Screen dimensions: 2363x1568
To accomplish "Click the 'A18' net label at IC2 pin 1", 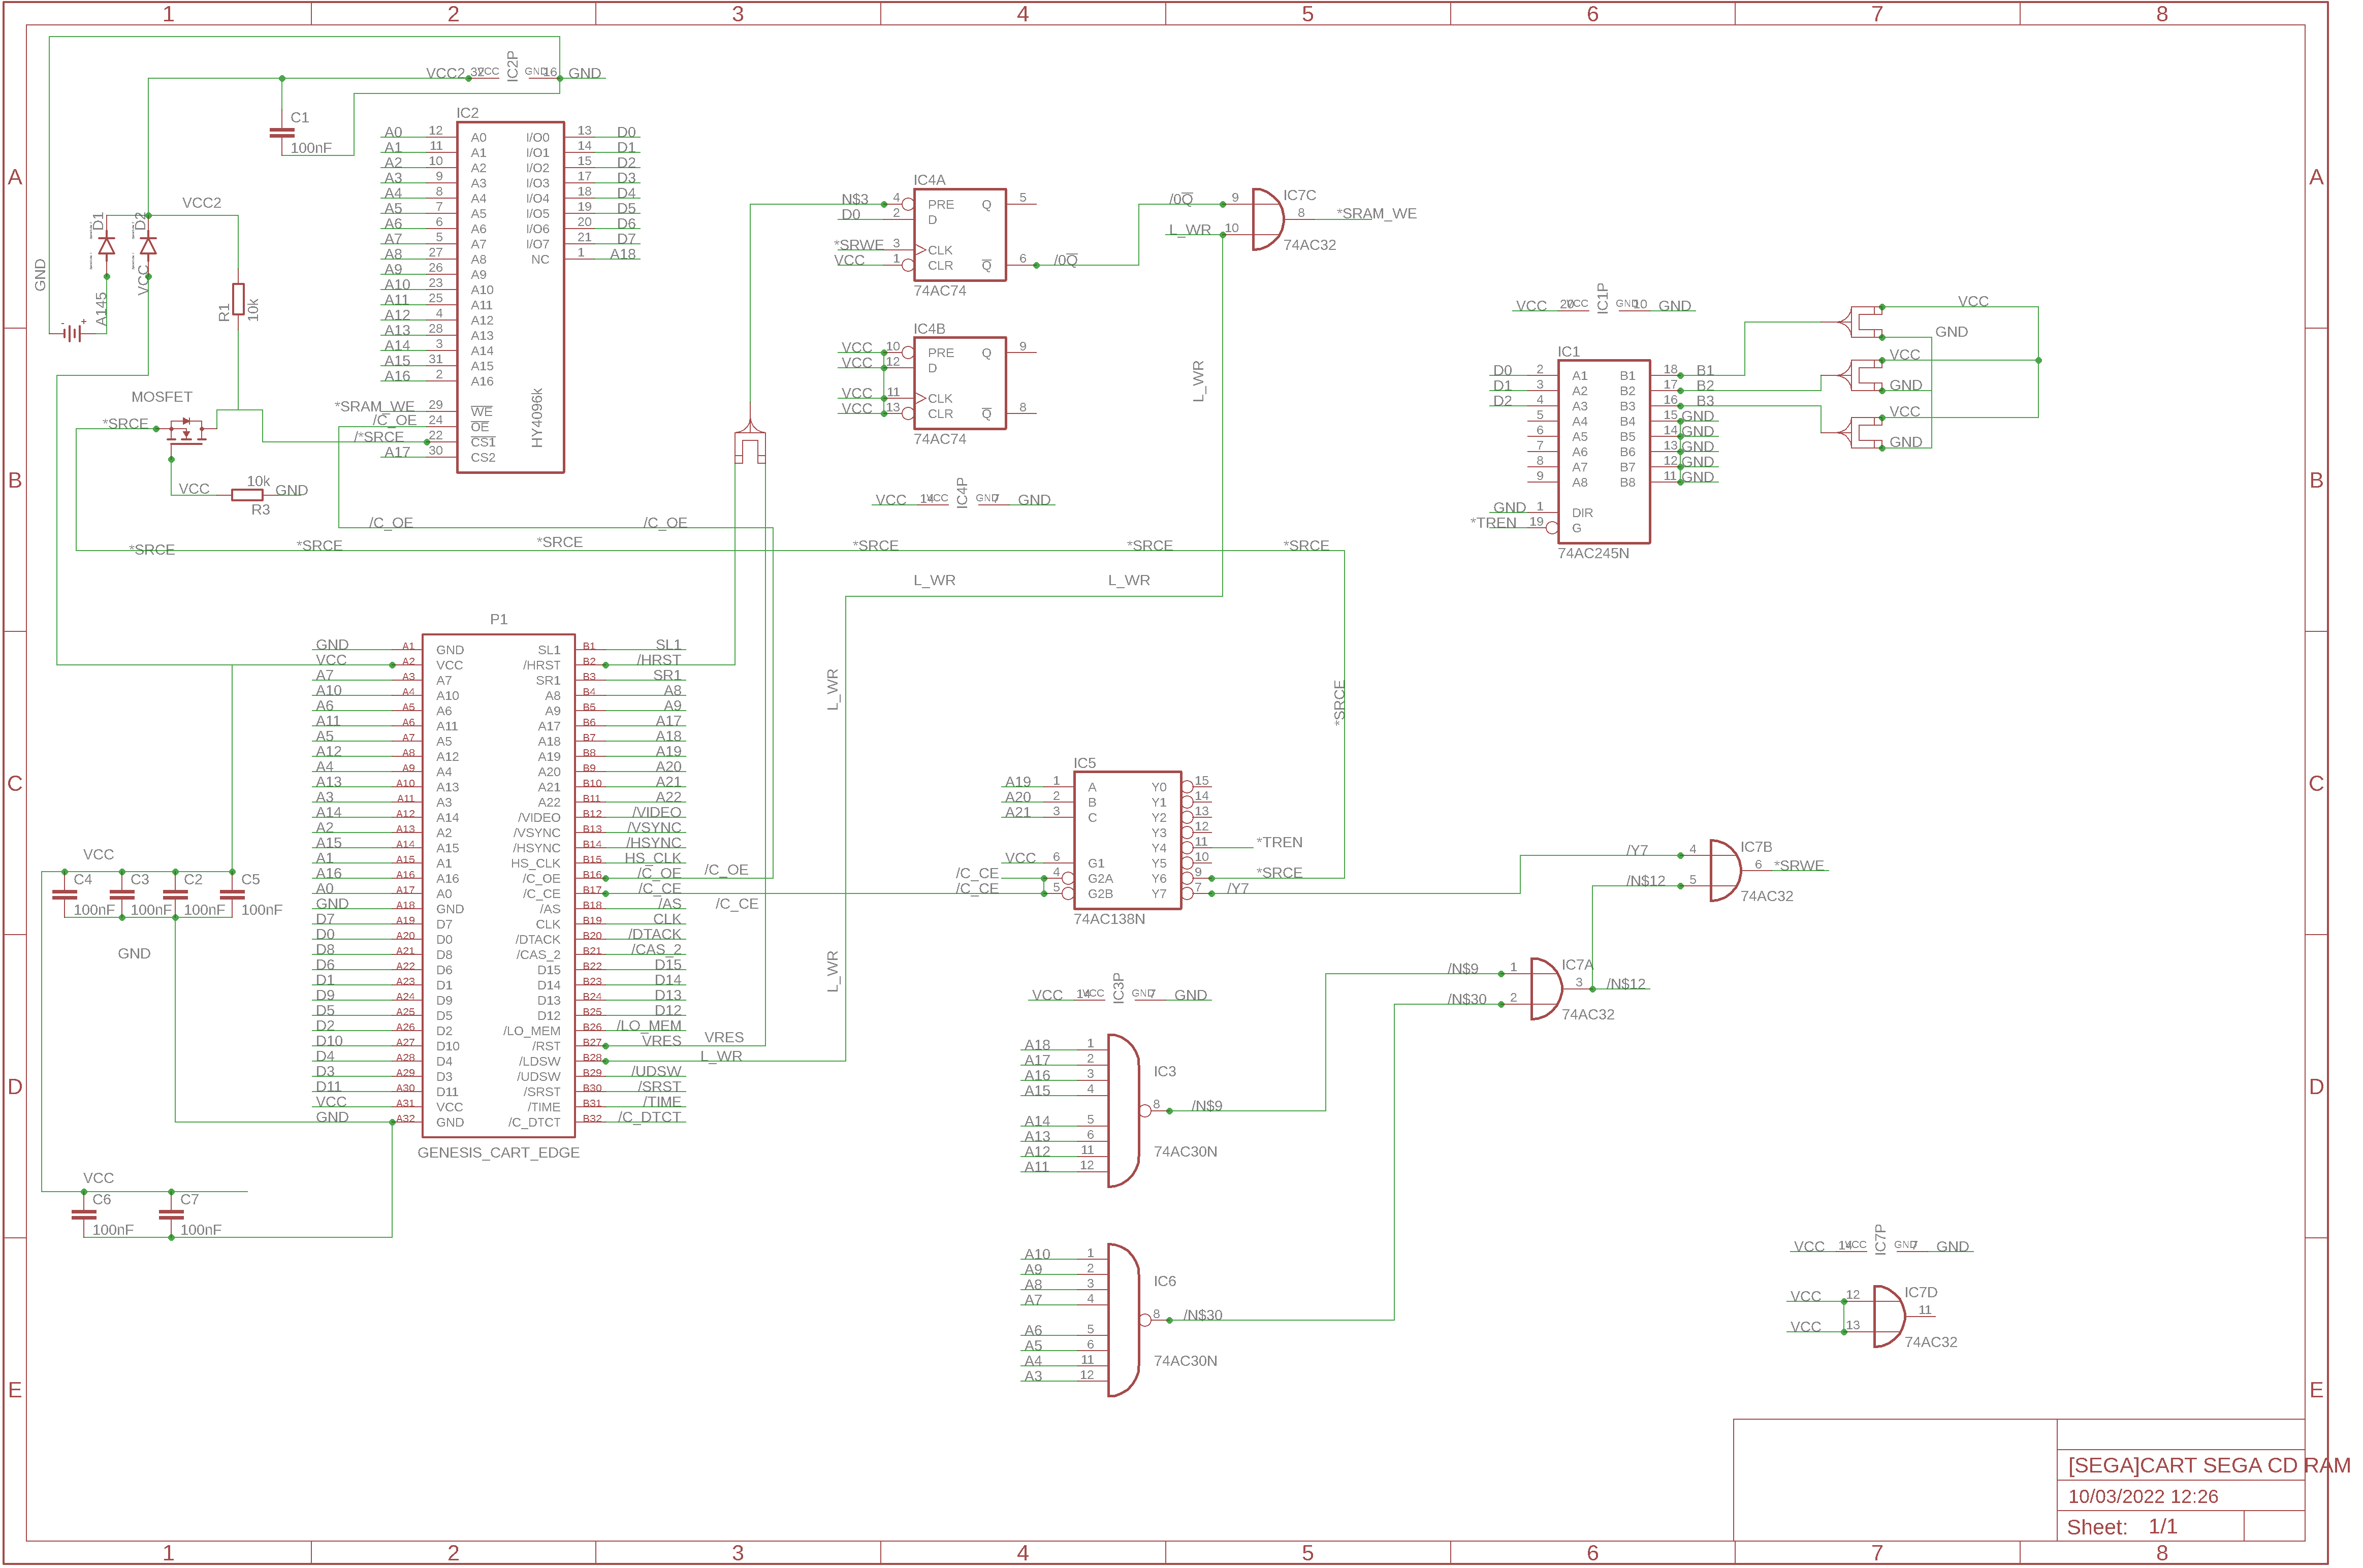I will click(623, 254).
